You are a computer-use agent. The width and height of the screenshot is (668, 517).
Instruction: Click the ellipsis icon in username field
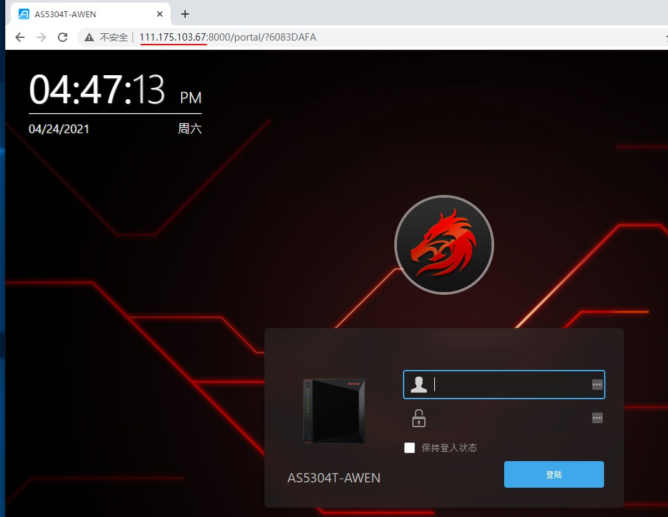coord(597,385)
